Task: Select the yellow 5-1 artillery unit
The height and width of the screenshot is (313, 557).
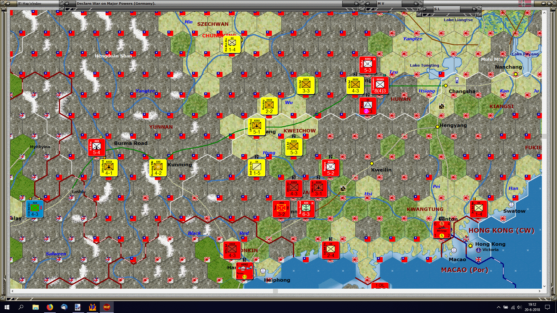Action: point(257,127)
